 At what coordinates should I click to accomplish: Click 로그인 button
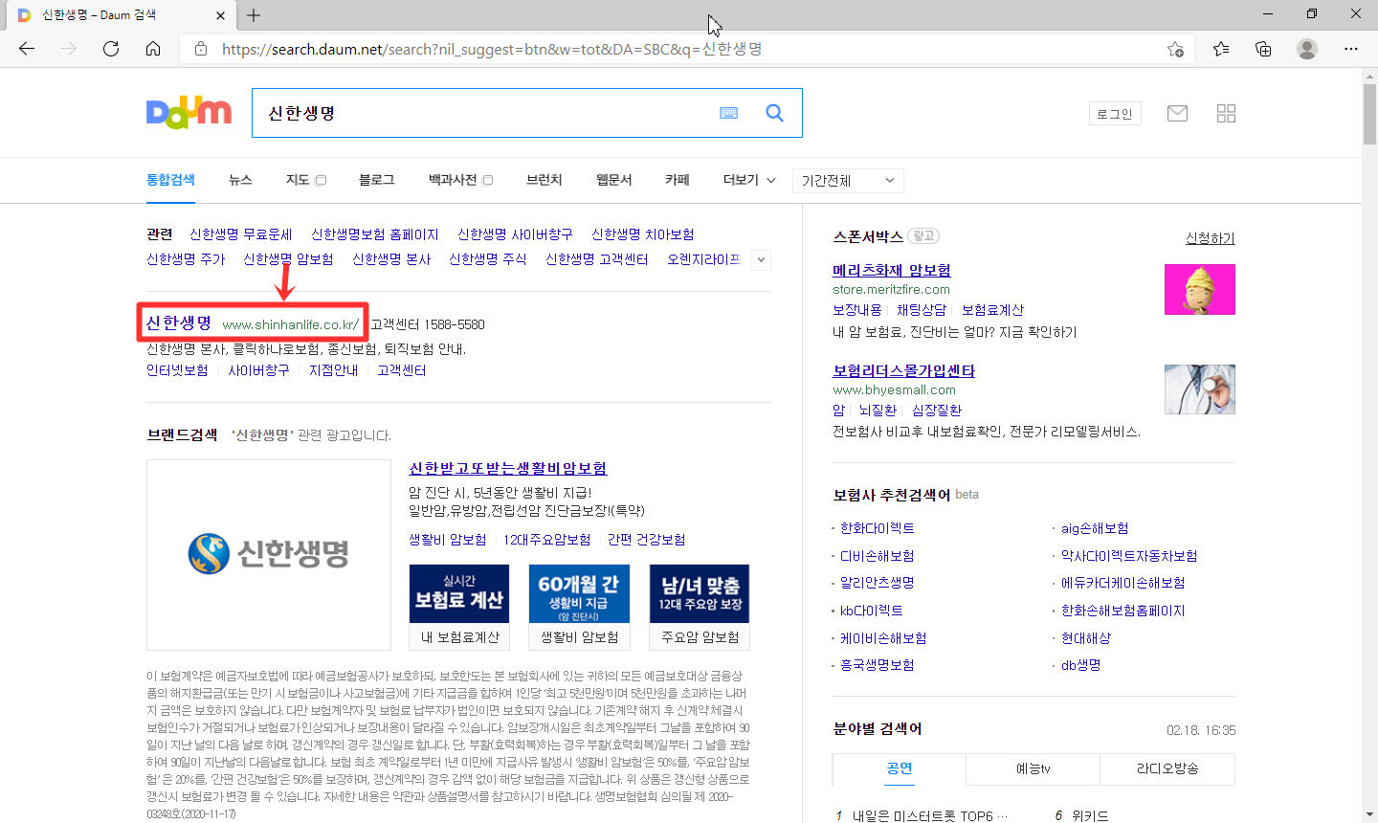pos(1115,114)
